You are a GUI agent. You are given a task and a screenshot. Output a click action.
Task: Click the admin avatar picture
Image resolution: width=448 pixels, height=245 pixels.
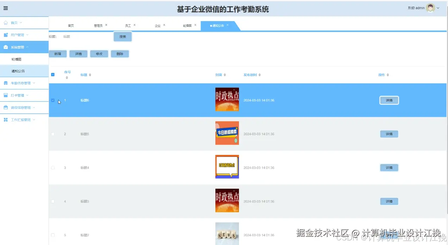click(430, 8)
